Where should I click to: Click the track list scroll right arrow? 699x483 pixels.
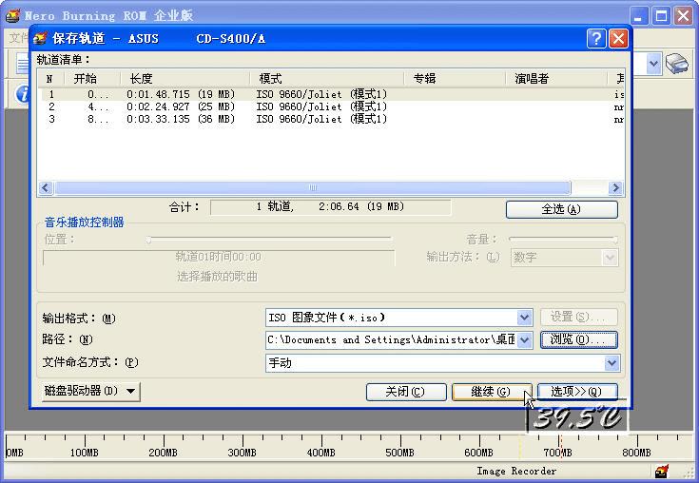(x=615, y=188)
